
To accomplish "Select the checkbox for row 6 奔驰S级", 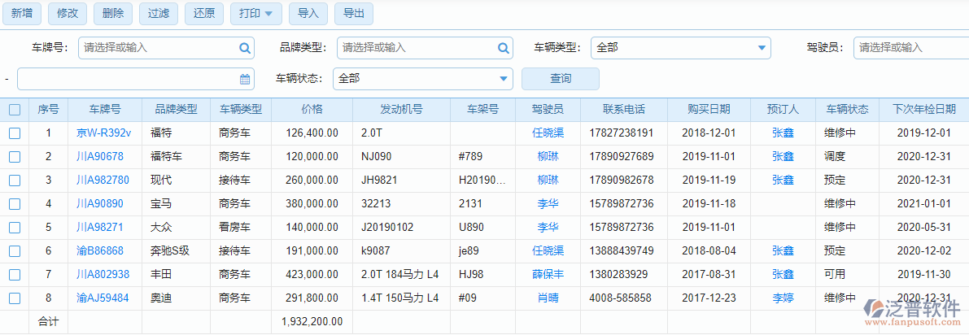I will tap(15, 251).
